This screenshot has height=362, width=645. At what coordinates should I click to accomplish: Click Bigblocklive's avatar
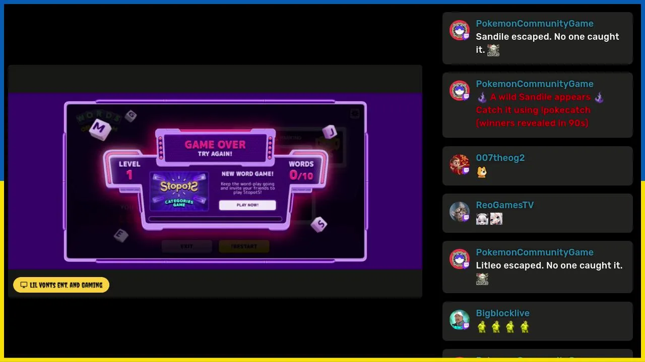460,320
